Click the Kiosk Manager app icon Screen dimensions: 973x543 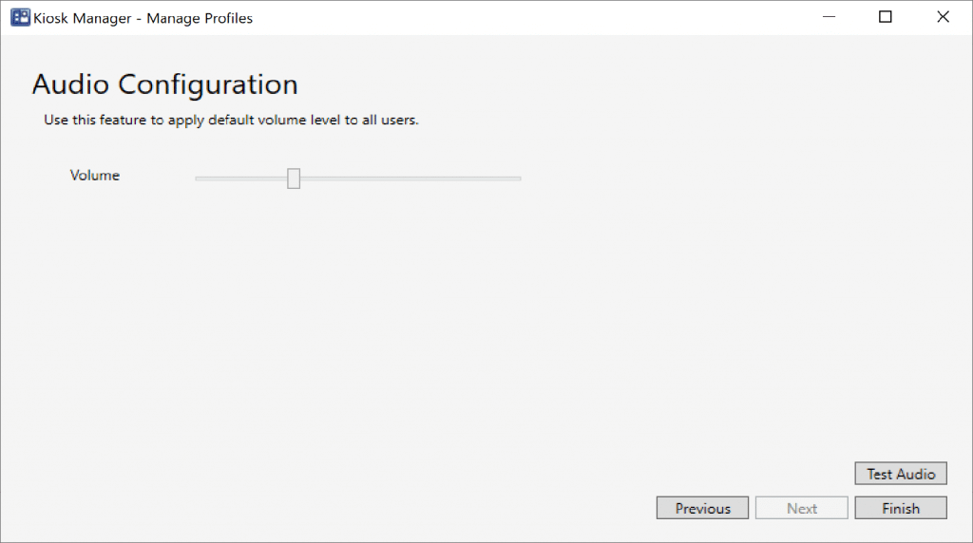(x=19, y=17)
